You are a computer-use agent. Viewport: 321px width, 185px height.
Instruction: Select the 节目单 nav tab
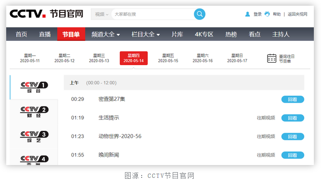pyautogui.click(x=71, y=34)
